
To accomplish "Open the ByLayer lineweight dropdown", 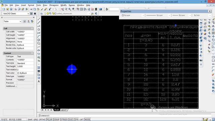I will (x=190, y=15).
